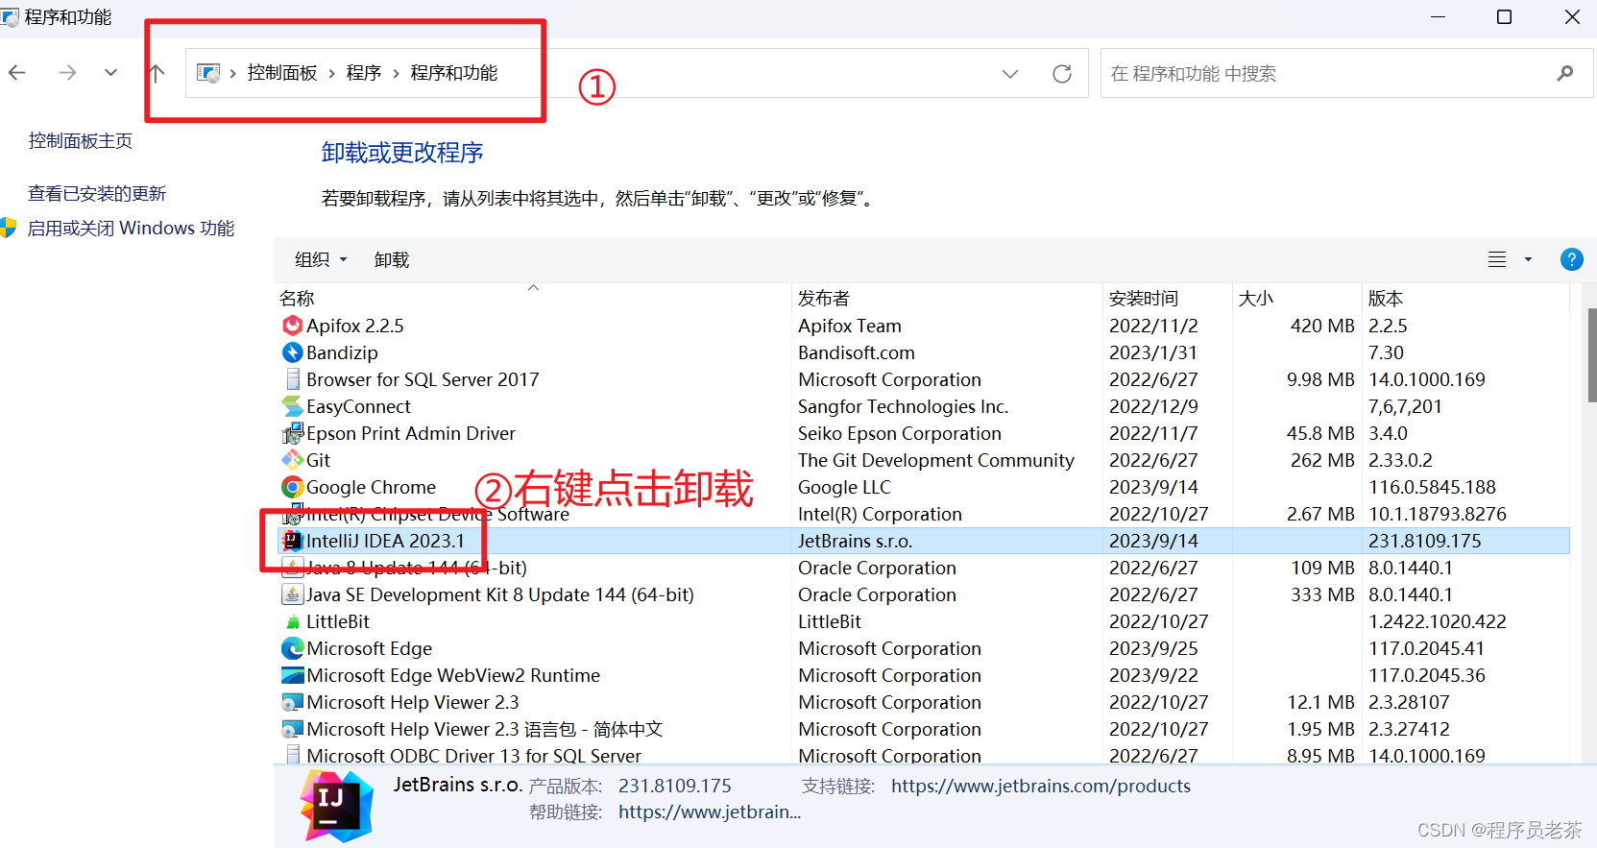
Task: Select 程序 in the breadcrumb path
Action: pyautogui.click(x=364, y=73)
